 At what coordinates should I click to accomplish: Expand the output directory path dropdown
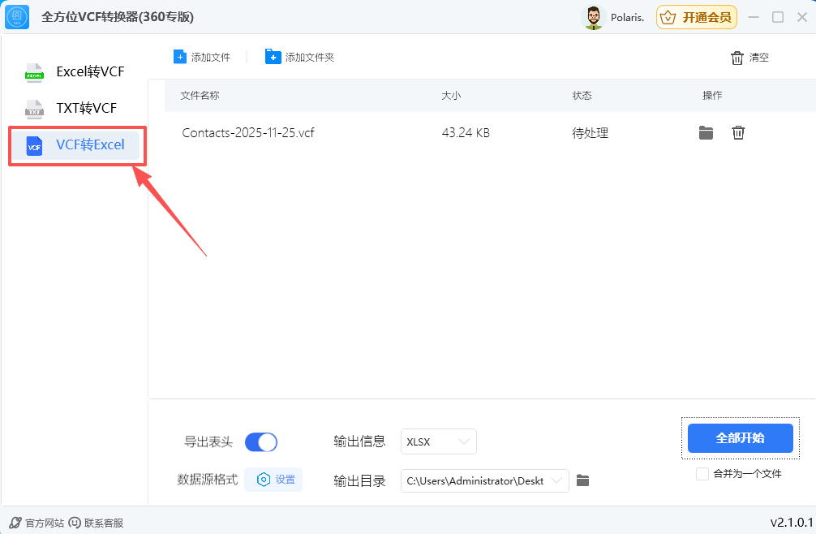(485, 480)
